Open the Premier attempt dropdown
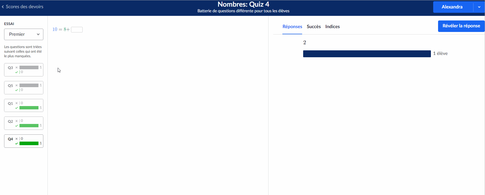The image size is (485, 195). 24,34
